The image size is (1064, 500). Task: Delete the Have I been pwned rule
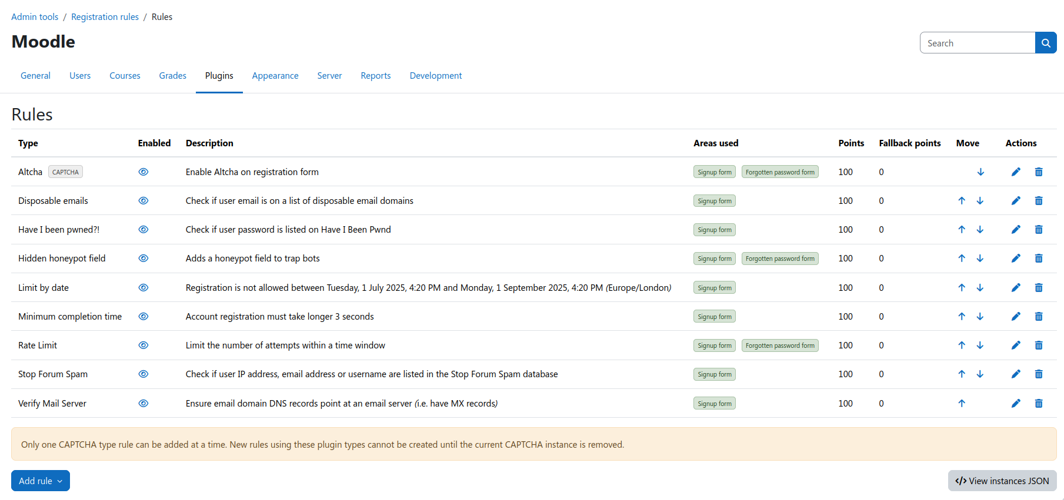1039,230
